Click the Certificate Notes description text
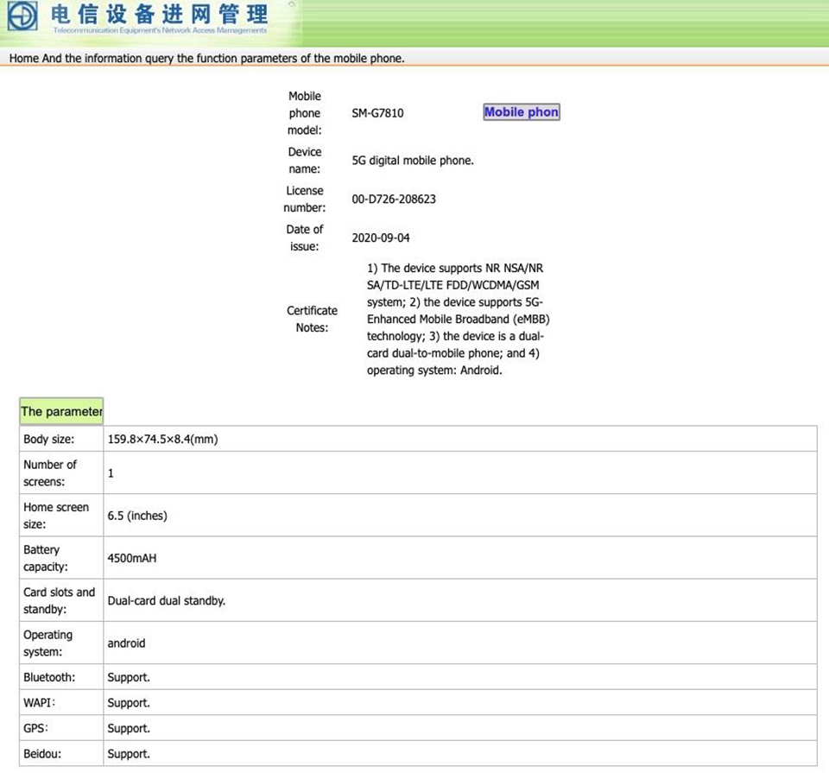 [458, 319]
